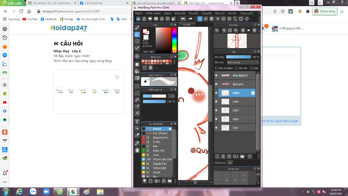Open the Bộ lọc(R) menu

click(180, 13)
